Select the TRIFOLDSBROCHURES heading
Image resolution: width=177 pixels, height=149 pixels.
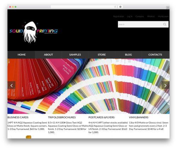62,117
